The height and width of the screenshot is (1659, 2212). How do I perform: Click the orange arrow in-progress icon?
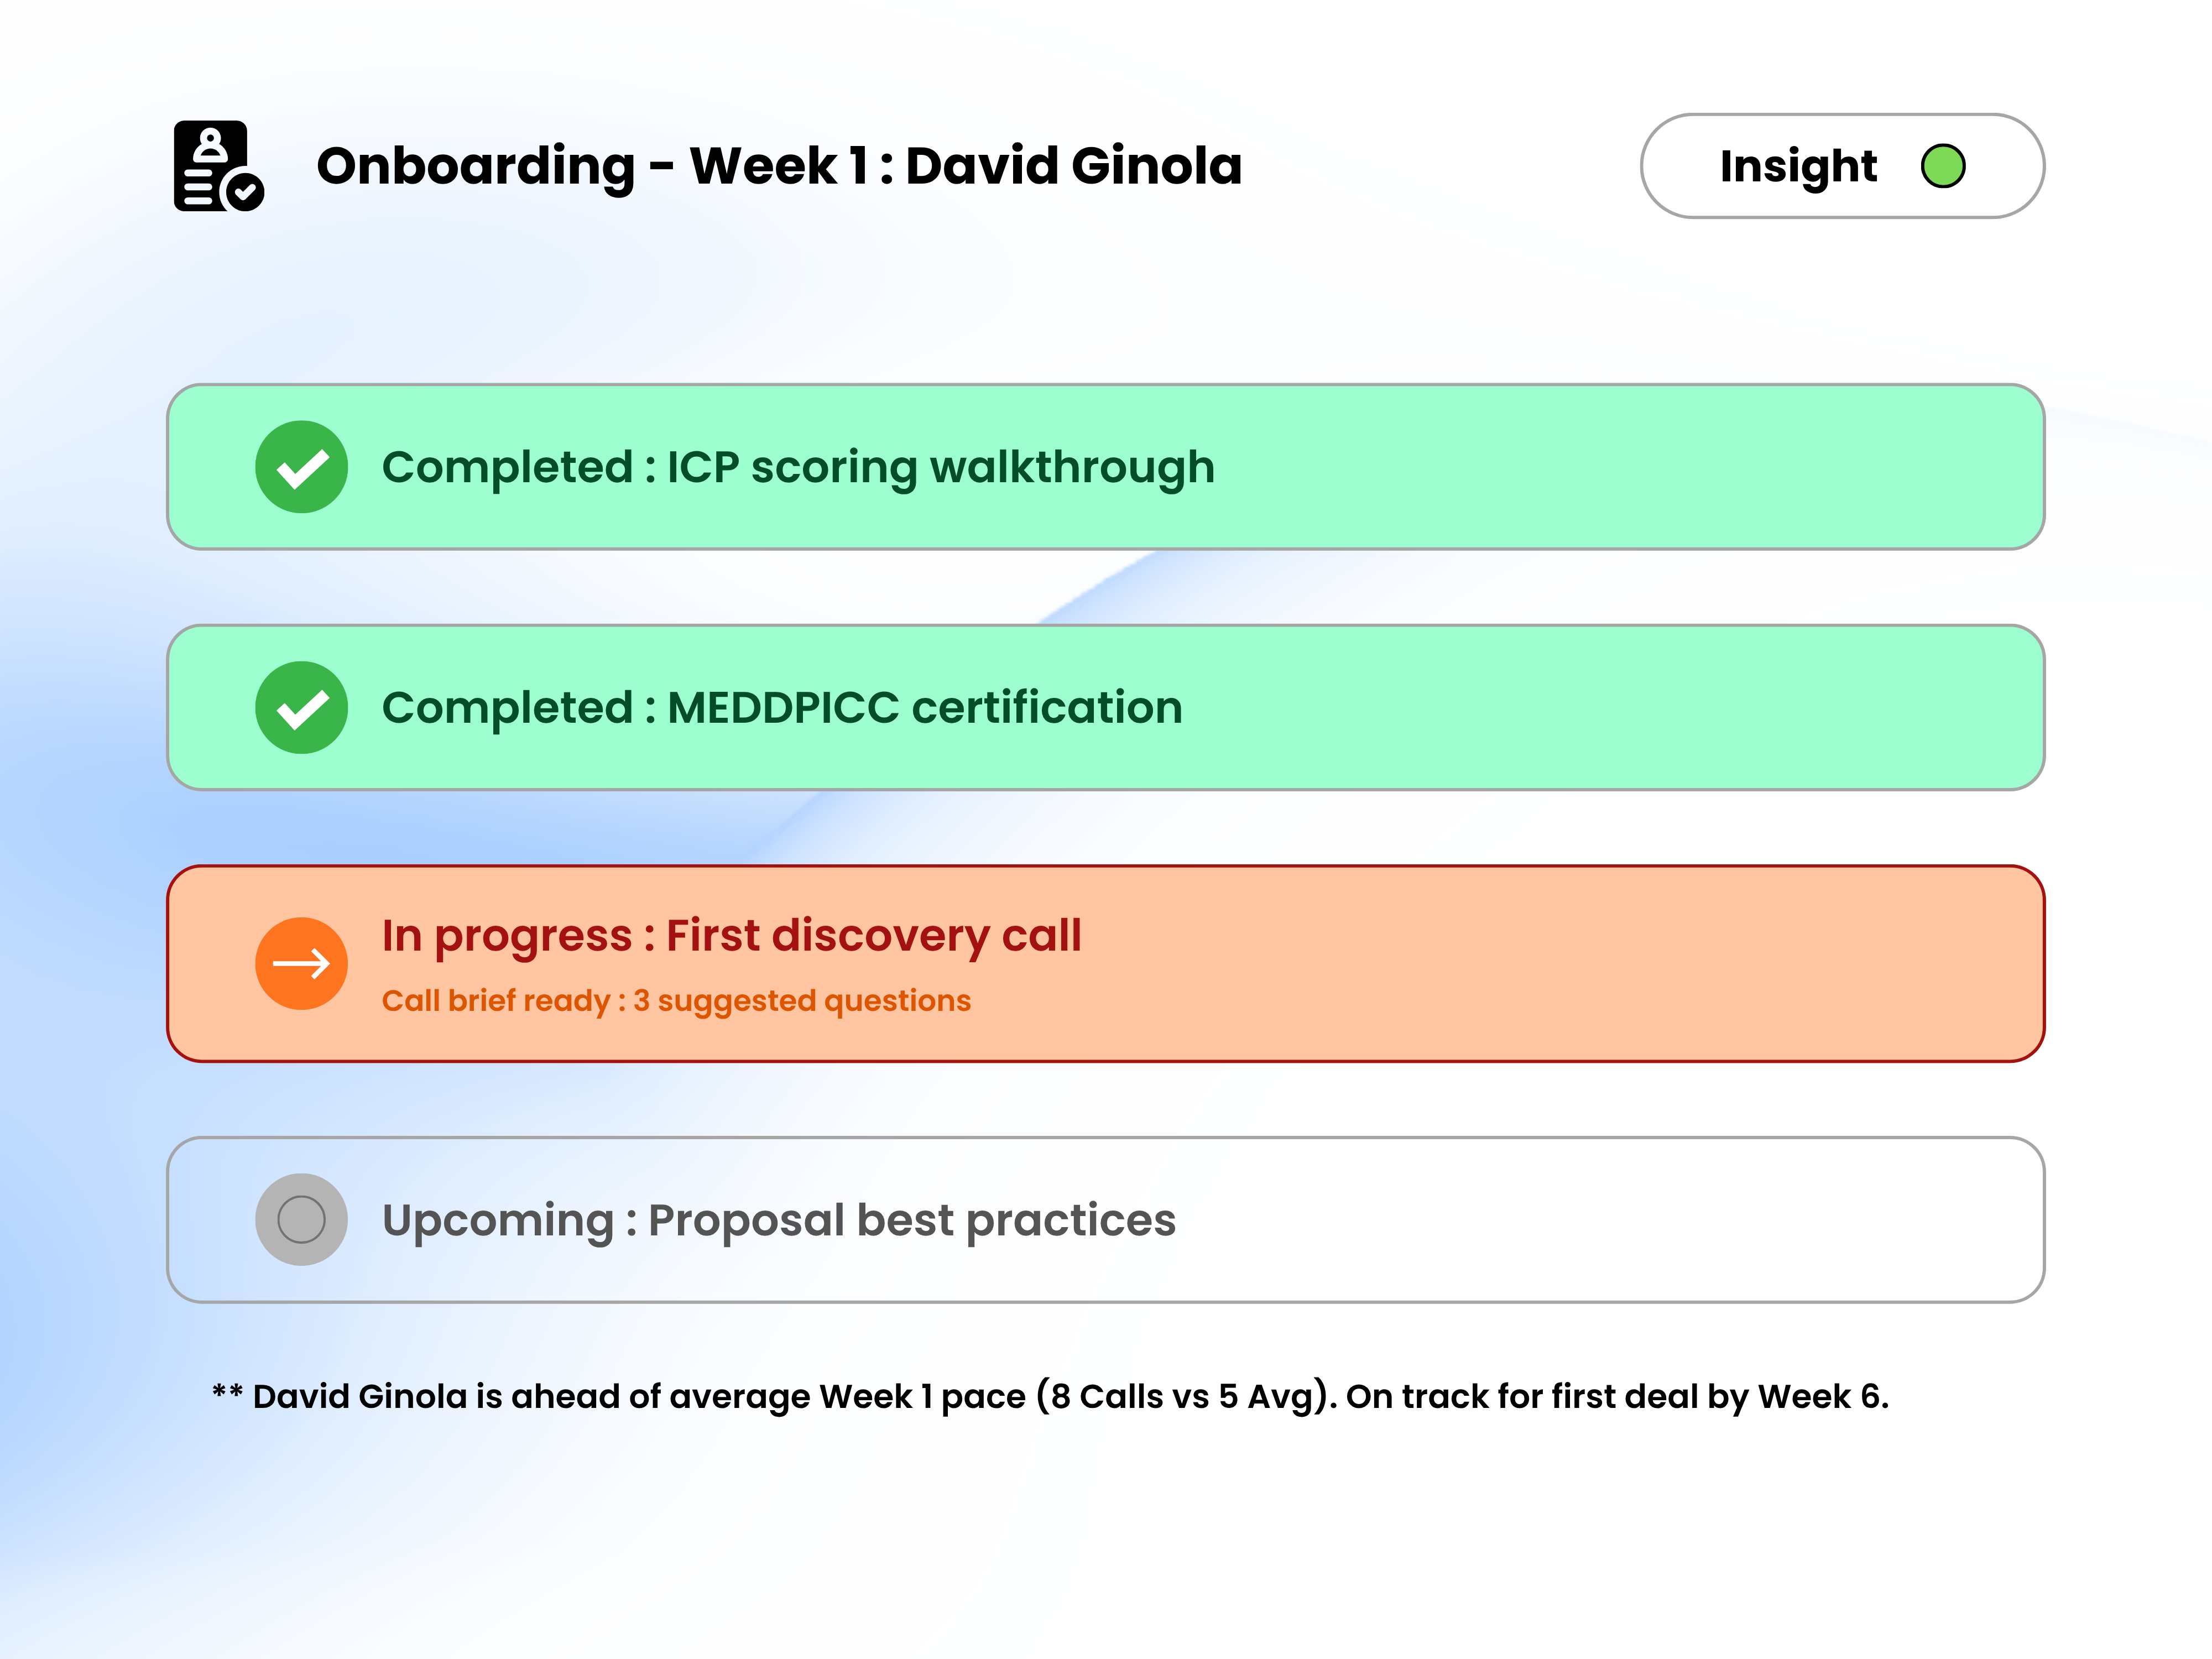point(301,964)
